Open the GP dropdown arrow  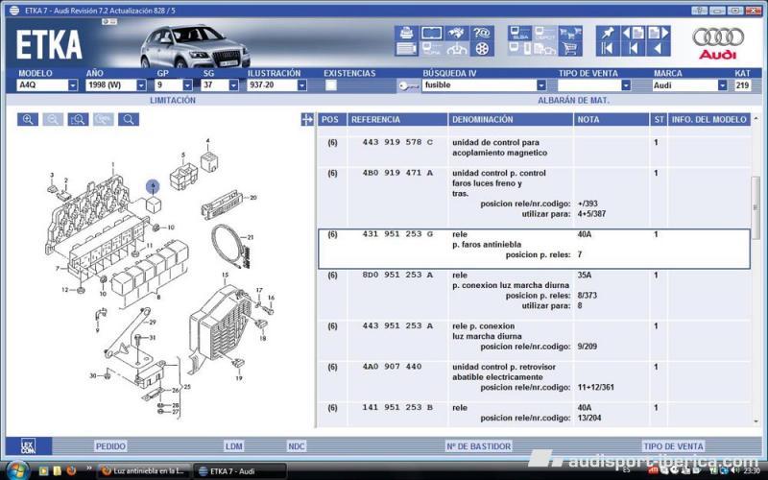pyautogui.click(x=187, y=85)
